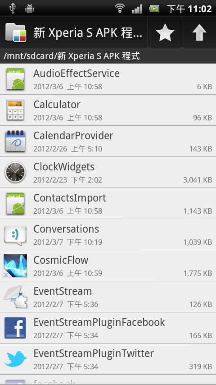The image size is (216, 385).
Task: Tap the Wi-Fi status icon
Action: 120,9
